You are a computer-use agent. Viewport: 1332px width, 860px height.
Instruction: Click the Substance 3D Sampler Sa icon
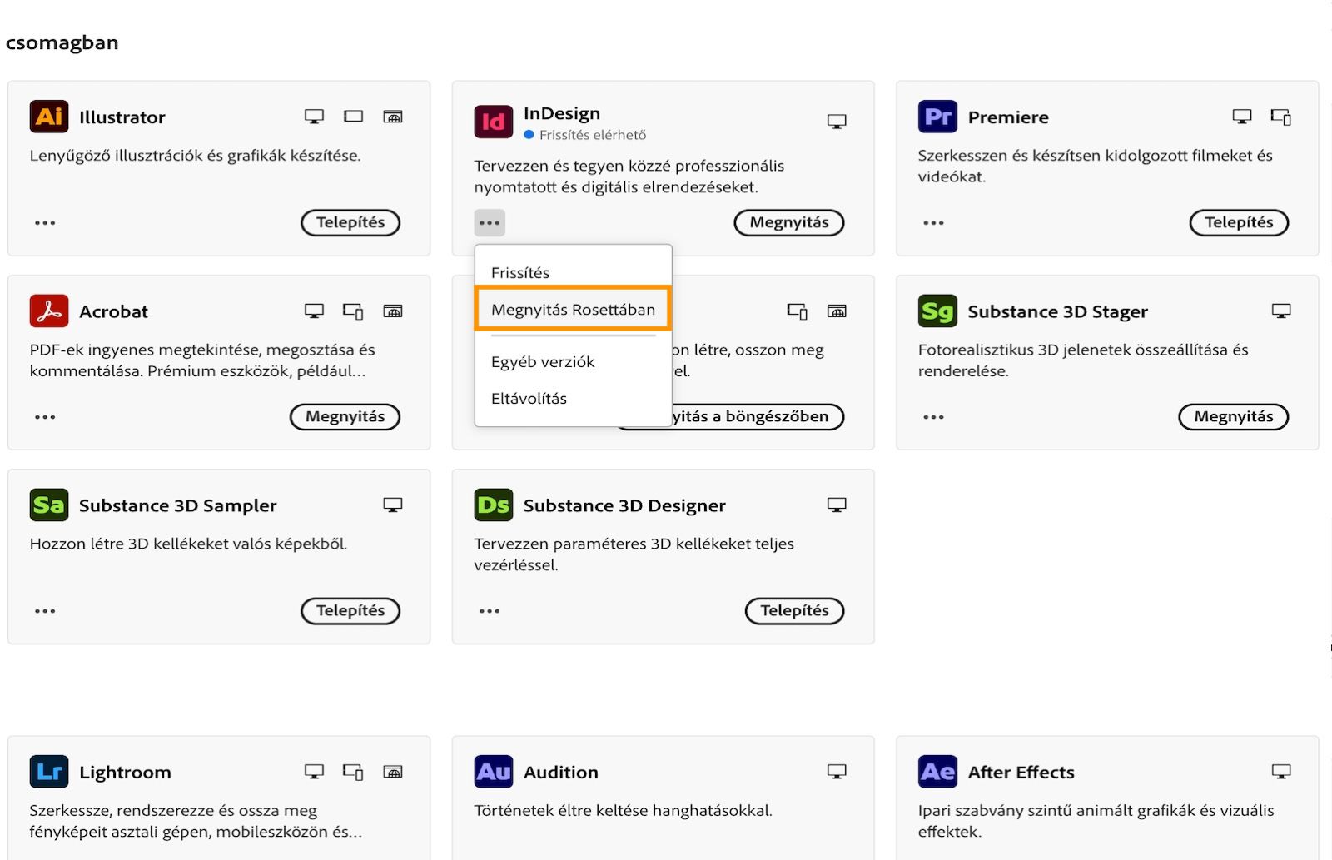coord(49,505)
